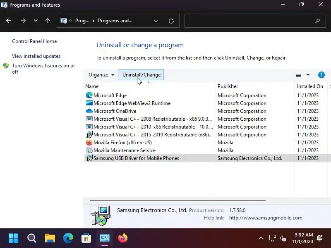Open View installed updates link
The image size is (331, 248).
(x=36, y=56)
